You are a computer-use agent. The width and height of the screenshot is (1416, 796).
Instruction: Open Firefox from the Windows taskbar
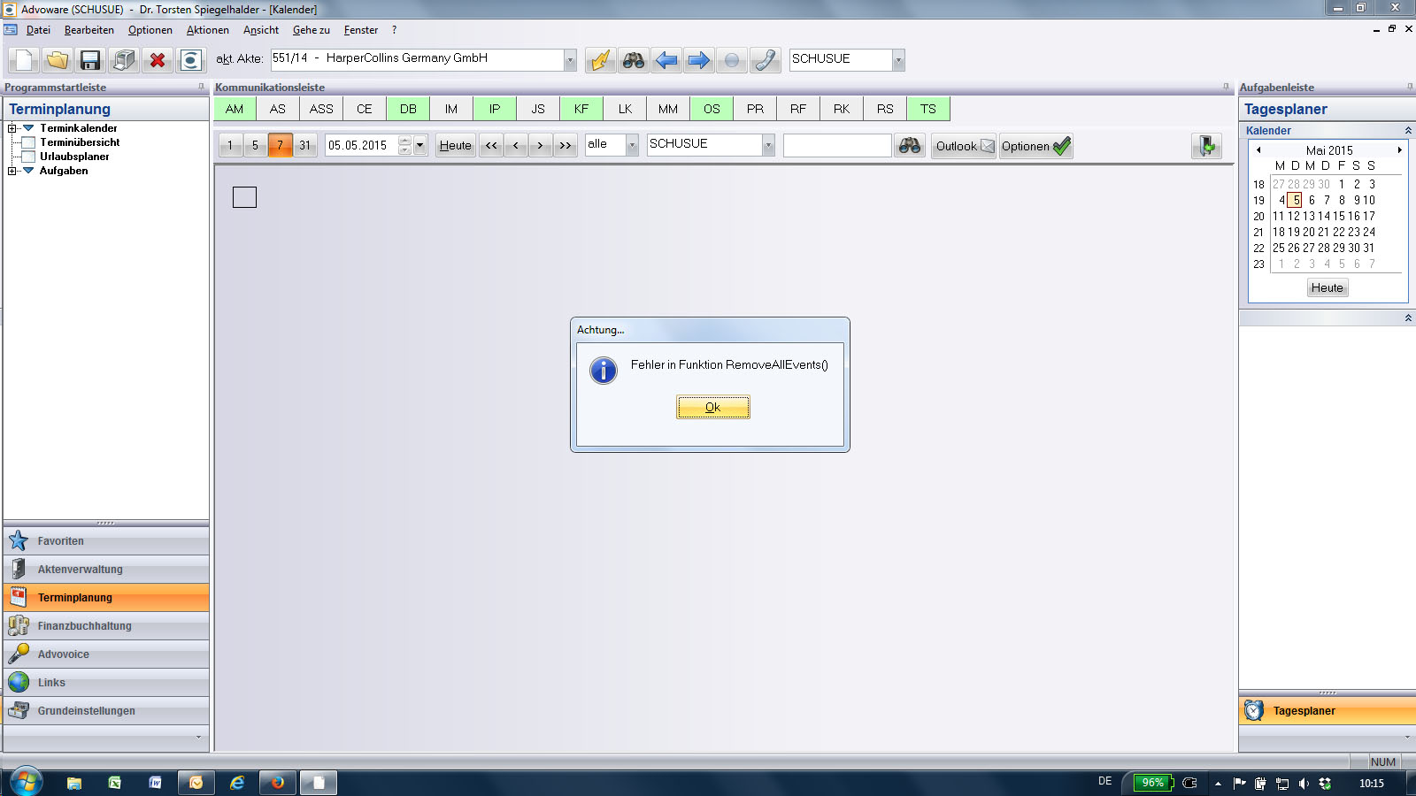(277, 783)
